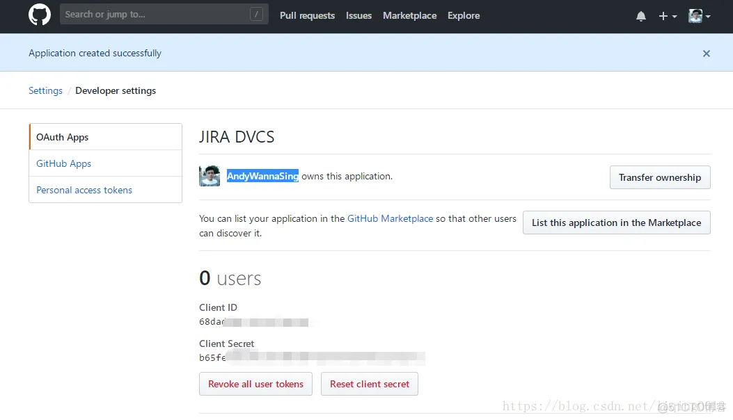The height and width of the screenshot is (420, 733).
Task: Click the Client ID value starting 68da
Action: coord(254,322)
